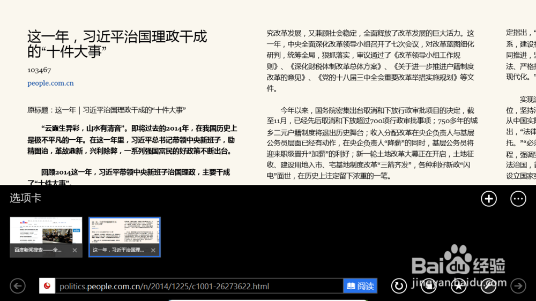
Task: Open a new tab with the plus icon
Action: [488, 199]
